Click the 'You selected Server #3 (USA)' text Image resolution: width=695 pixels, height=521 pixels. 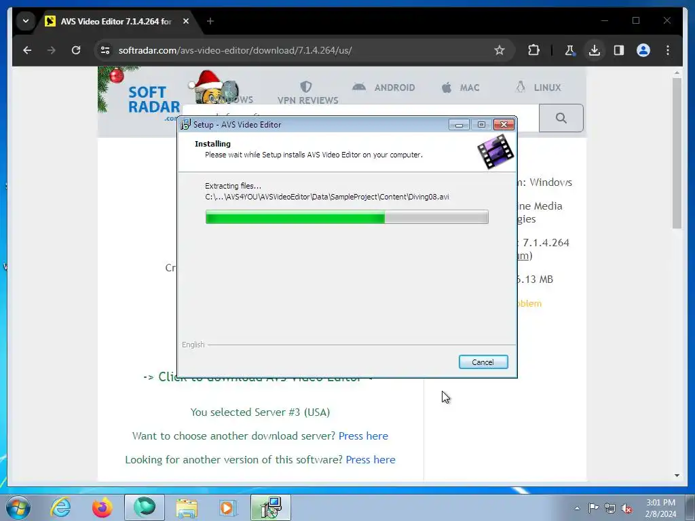coord(260,412)
